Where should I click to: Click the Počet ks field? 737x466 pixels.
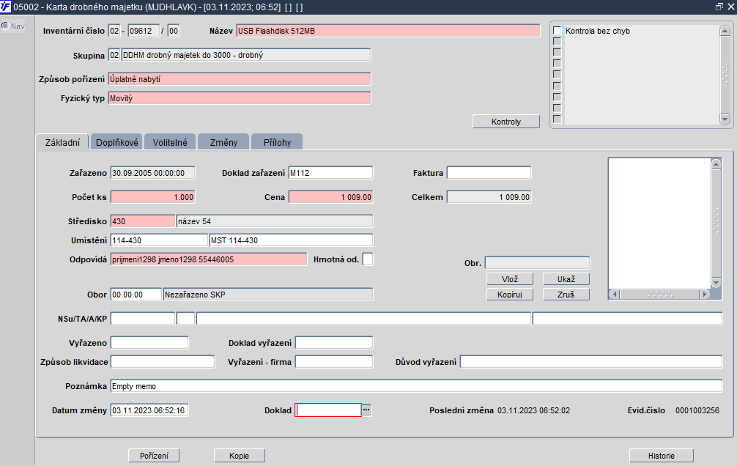pos(153,197)
